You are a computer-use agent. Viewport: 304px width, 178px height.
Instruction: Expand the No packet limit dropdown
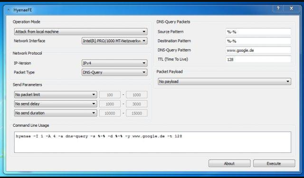pyautogui.click(x=56, y=95)
